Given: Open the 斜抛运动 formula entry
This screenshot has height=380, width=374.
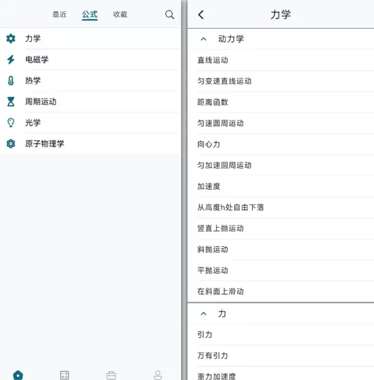Looking at the screenshot, I should tap(213, 249).
